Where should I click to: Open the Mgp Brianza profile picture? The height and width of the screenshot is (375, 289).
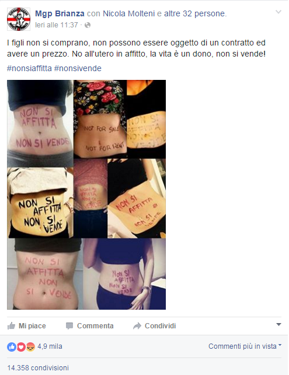tap(19, 19)
